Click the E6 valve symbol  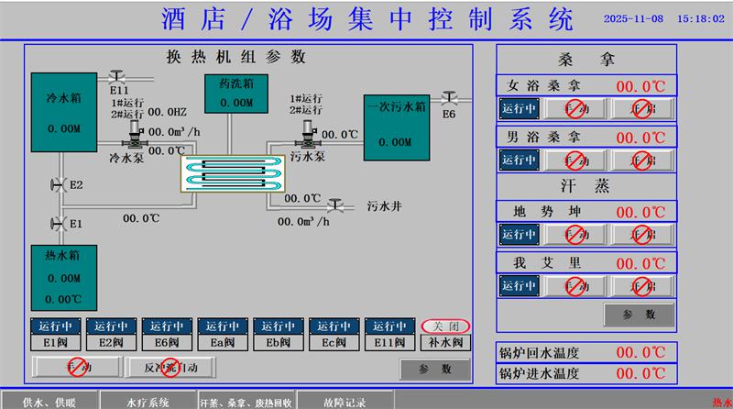coord(449,97)
